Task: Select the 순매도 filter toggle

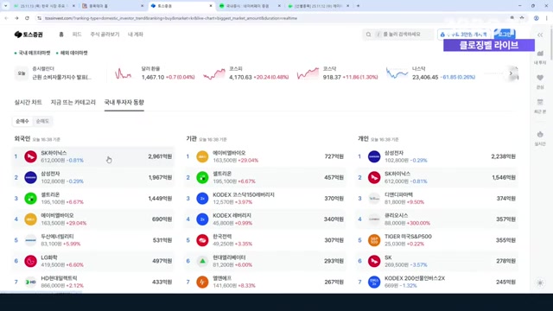Action: point(42,121)
